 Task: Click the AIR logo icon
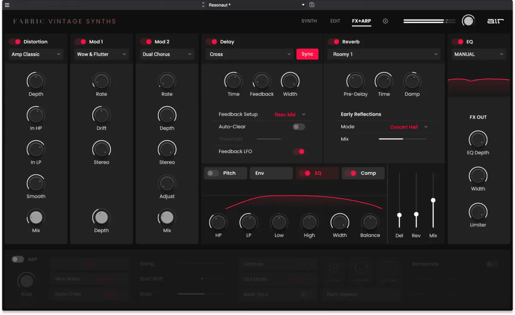(495, 21)
